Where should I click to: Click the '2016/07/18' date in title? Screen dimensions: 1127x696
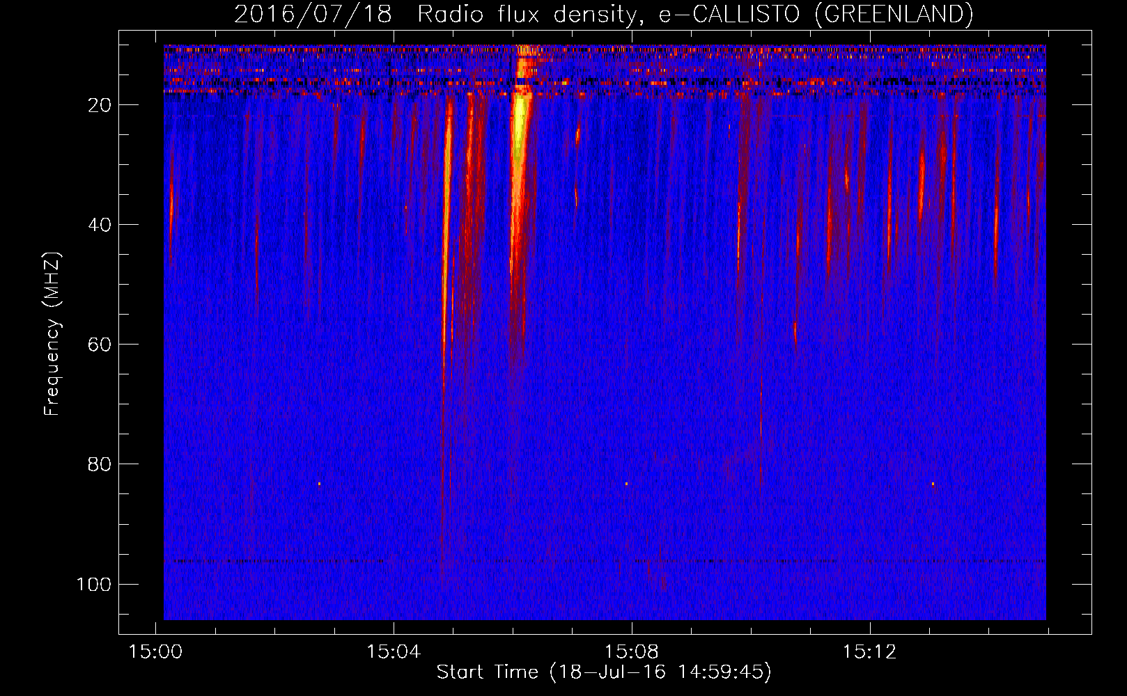point(313,14)
